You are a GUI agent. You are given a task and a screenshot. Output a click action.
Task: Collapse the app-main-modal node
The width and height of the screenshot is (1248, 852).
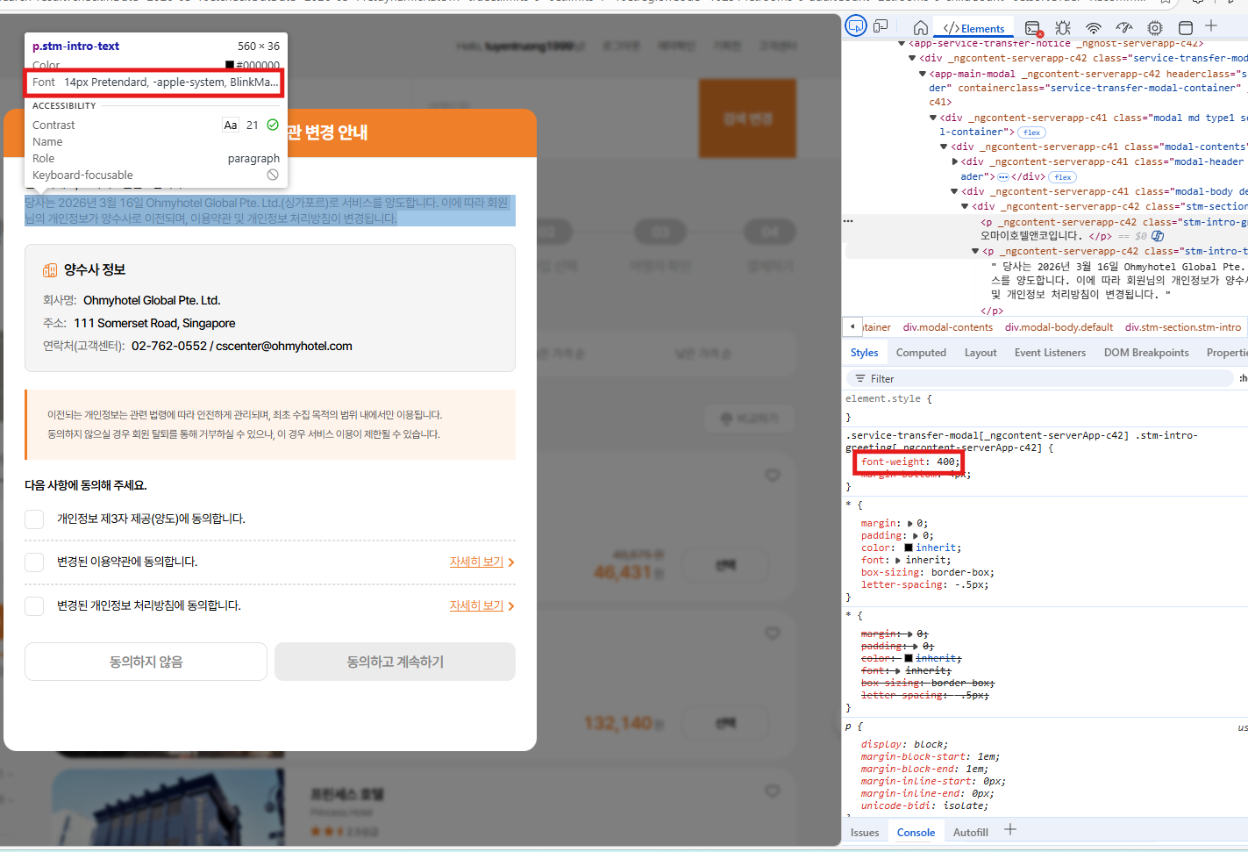click(923, 75)
